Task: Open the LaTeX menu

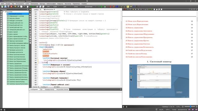Action: [27, 4]
